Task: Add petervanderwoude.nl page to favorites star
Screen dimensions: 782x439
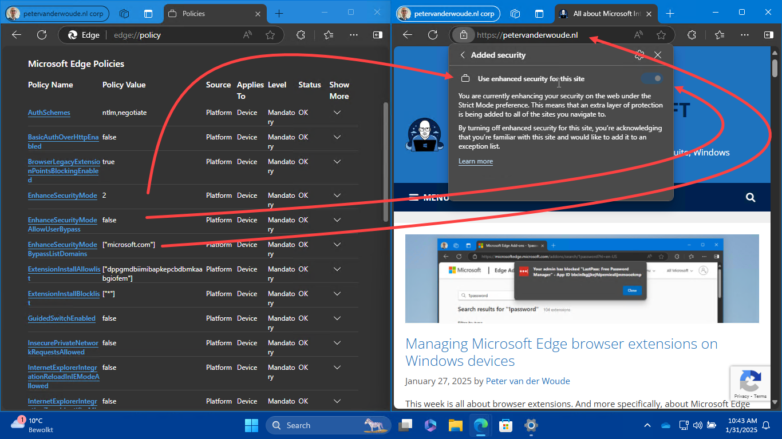Action: click(x=661, y=35)
